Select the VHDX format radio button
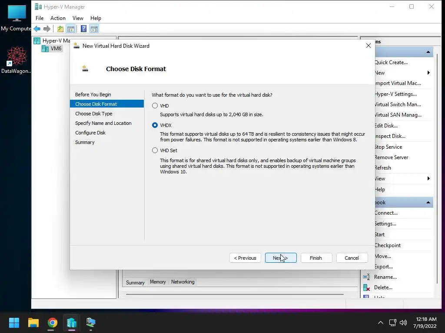This screenshot has width=445, height=333. (x=155, y=125)
